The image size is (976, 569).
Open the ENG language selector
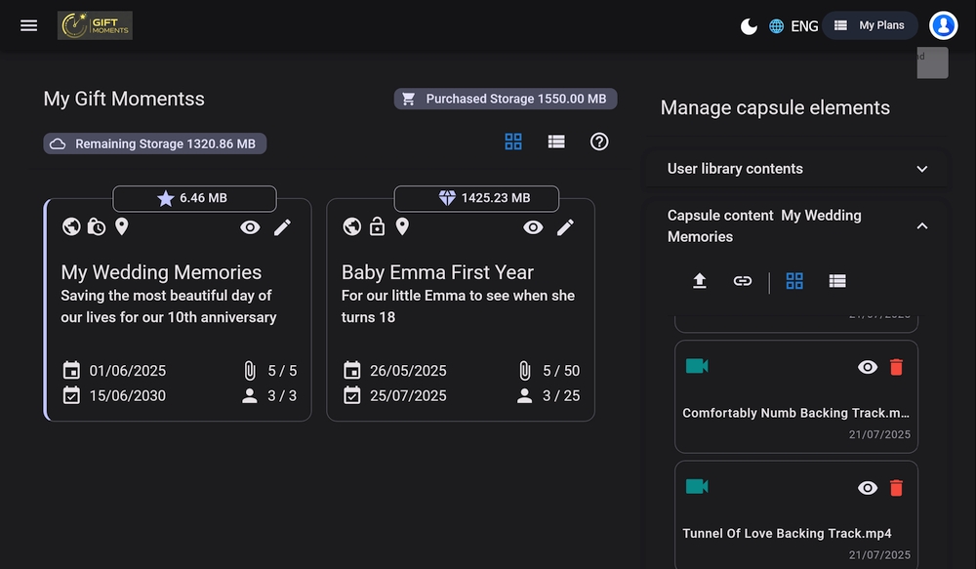[793, 26]
